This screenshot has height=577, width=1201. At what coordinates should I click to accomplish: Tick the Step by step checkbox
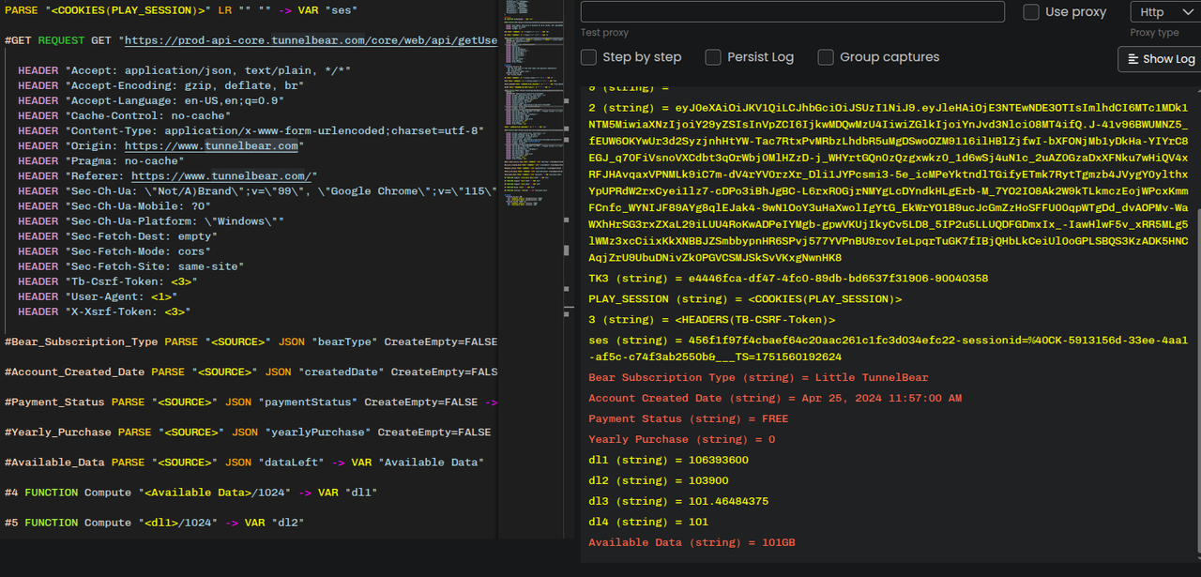pos(588,57)
